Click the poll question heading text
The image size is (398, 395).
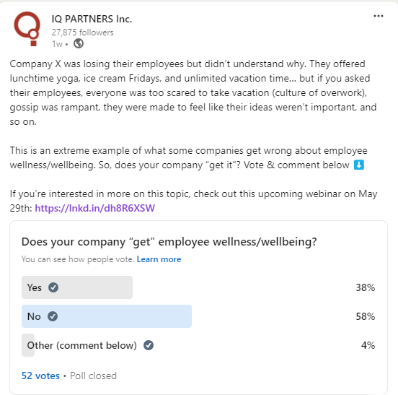tap(169, 242)
